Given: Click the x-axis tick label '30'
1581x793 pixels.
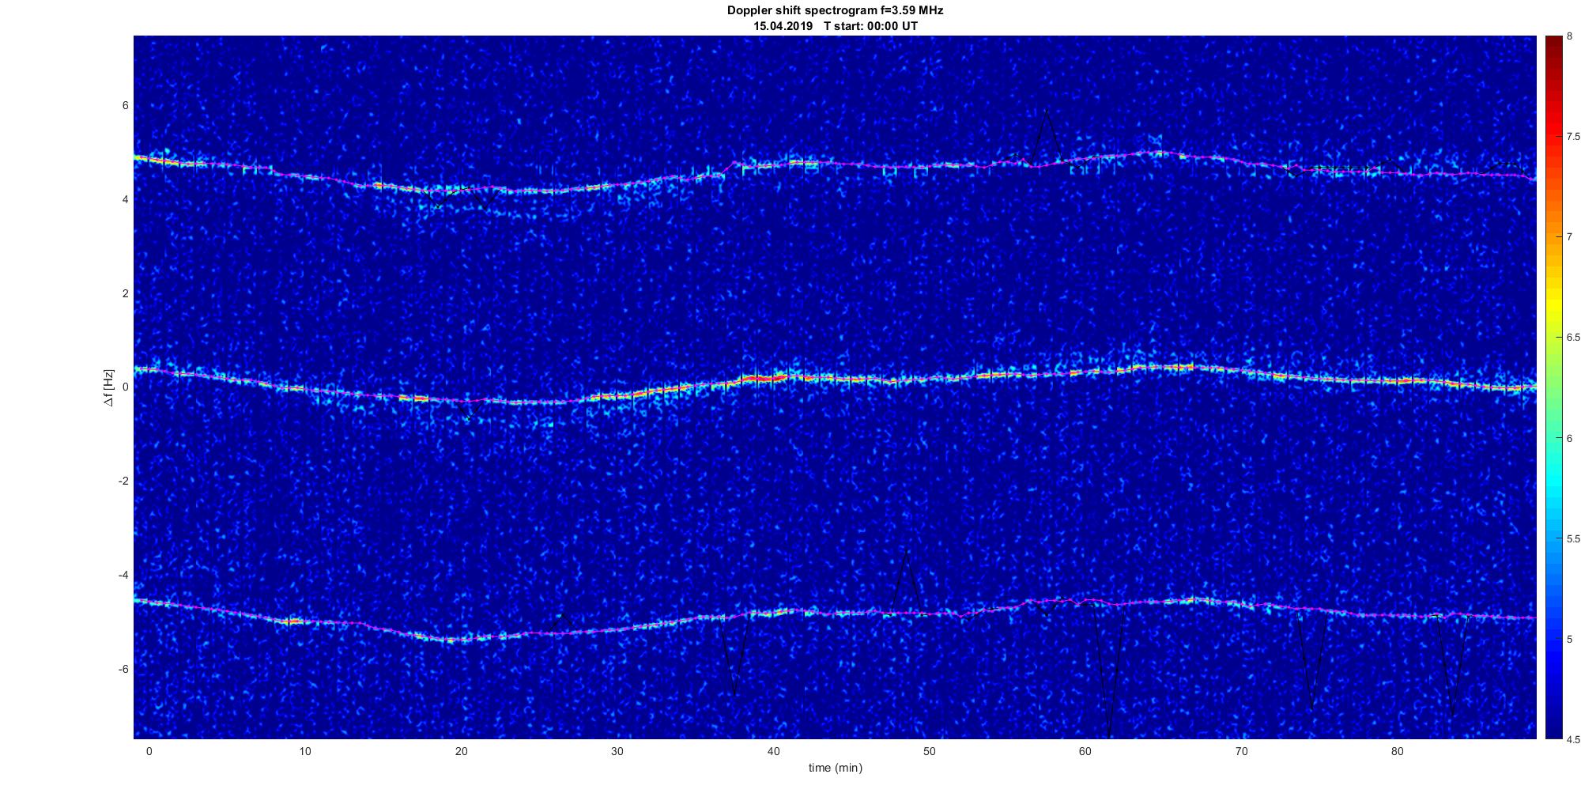Looking at the screenshot, I should [617, 751].
